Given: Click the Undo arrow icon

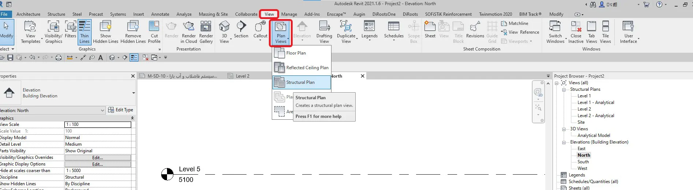Looking at the screenshot, I should point(32,57).
